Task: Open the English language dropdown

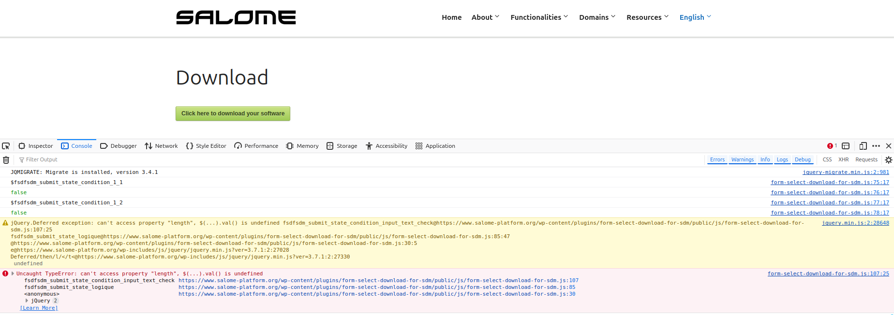Action: click(695, 17)
